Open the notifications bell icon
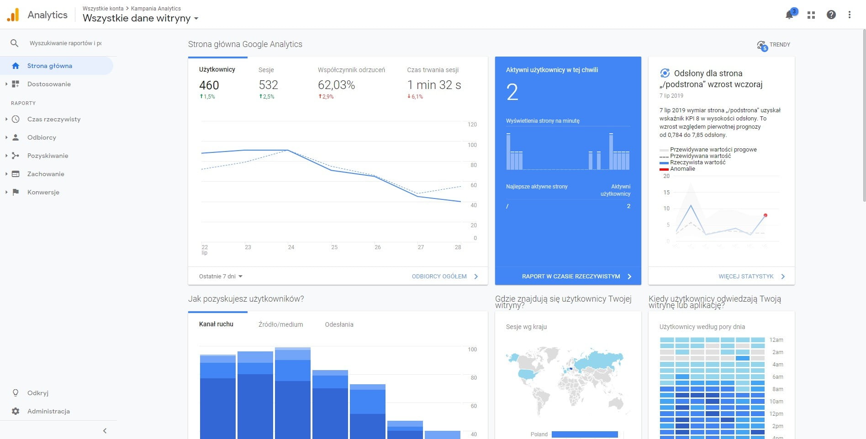 (x=789, y=15)
